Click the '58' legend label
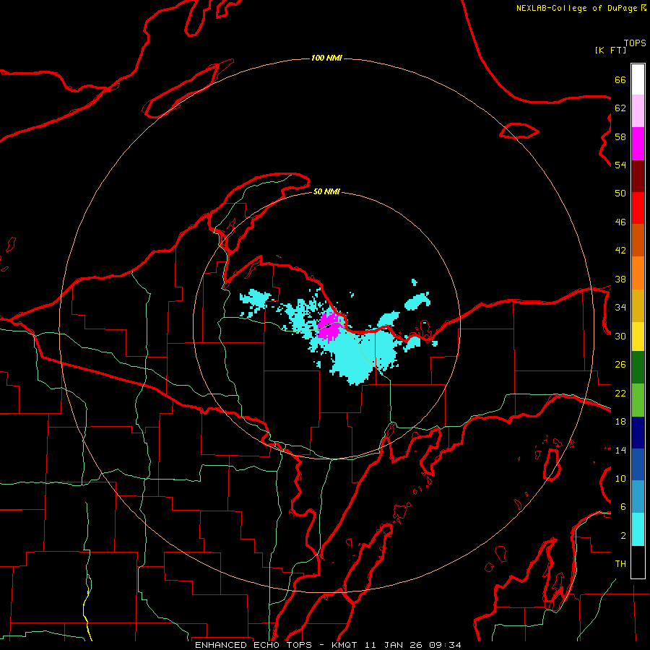This screenshot has width=650, height=650. pos(620,136)
